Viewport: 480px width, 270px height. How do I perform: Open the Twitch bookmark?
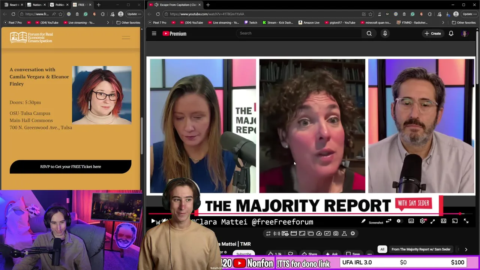coord(250,22)
